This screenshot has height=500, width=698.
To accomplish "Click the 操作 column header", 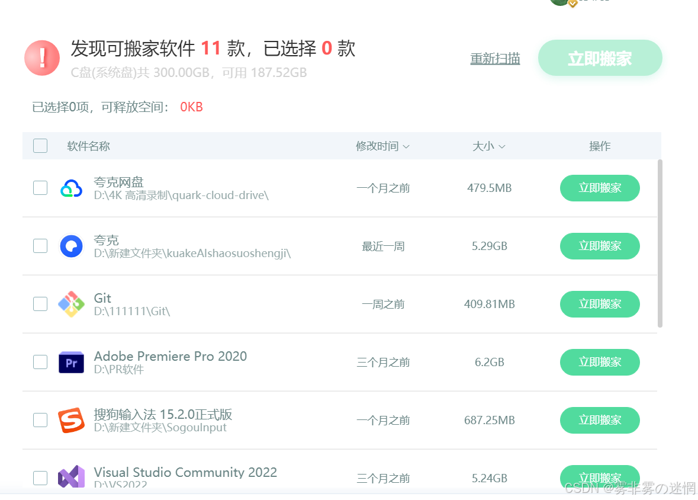I will 600,146.
